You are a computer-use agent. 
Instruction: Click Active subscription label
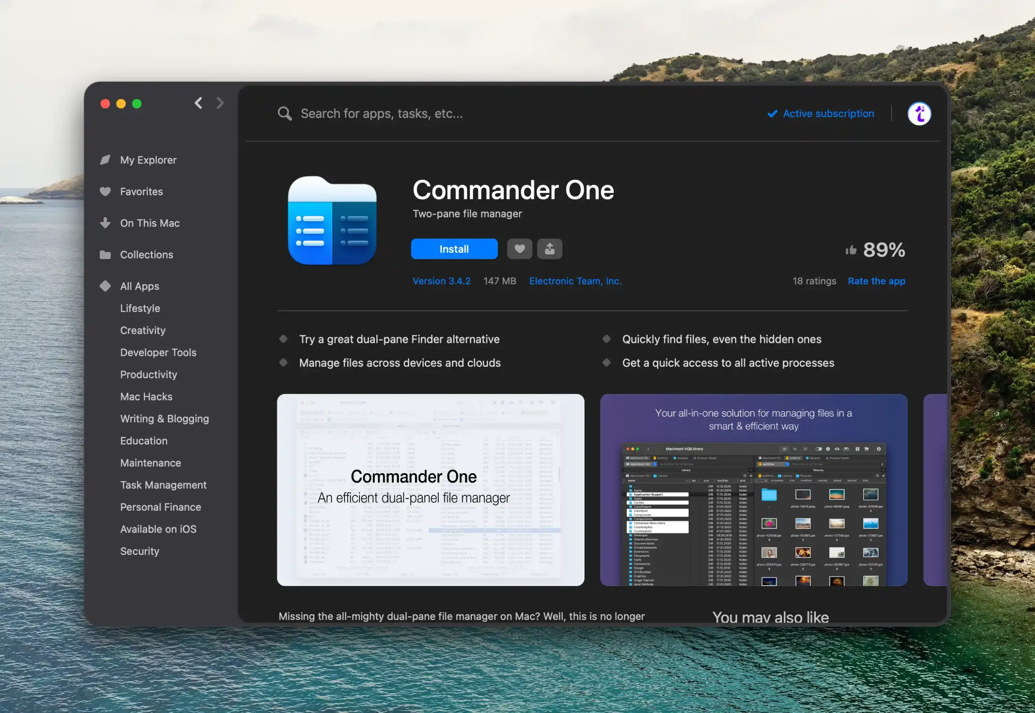[828, 114]
